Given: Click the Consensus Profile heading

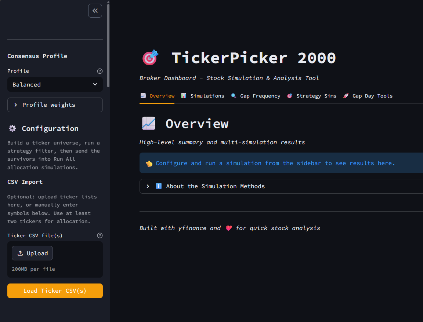Looking at the screenshot, I should (37, 56).
